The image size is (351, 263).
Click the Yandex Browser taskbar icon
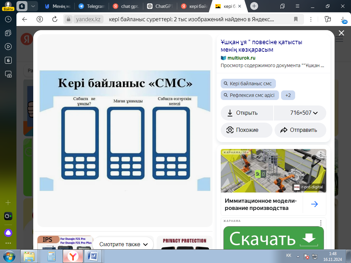[x=73, y=256]
